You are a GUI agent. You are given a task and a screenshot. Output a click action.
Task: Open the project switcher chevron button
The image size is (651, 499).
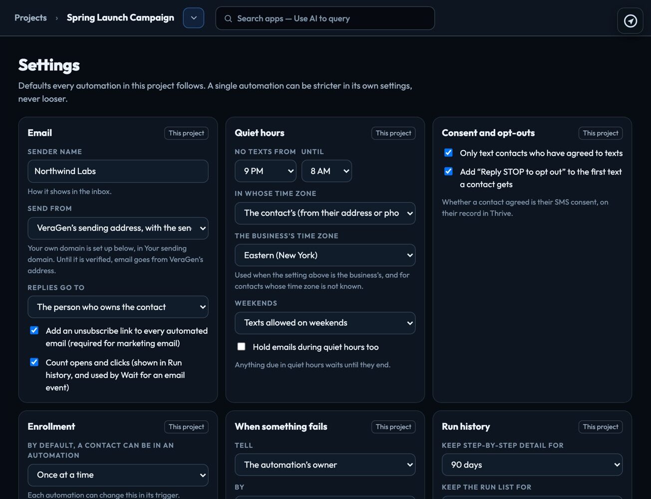(194, 18)
